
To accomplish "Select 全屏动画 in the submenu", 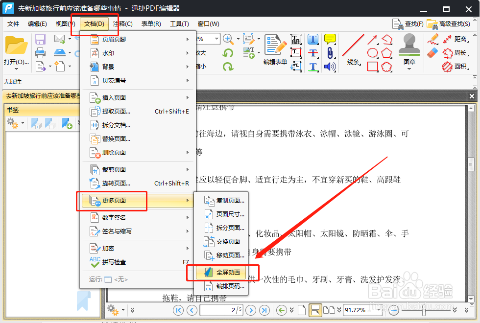I will tap(221, 272).
